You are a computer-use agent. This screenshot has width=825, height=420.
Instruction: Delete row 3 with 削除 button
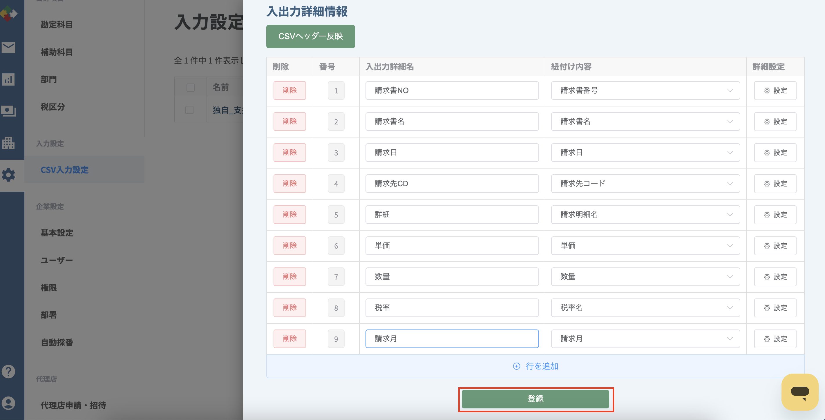(x=290, y=153)
